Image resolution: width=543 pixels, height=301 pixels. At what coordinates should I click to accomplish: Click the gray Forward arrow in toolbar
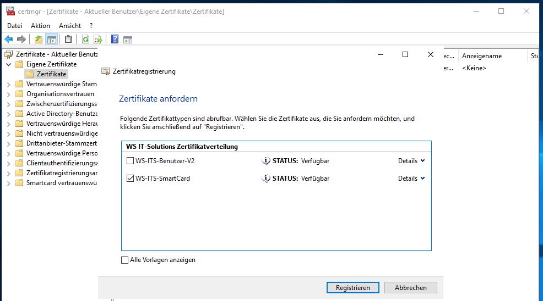[21, 40]
